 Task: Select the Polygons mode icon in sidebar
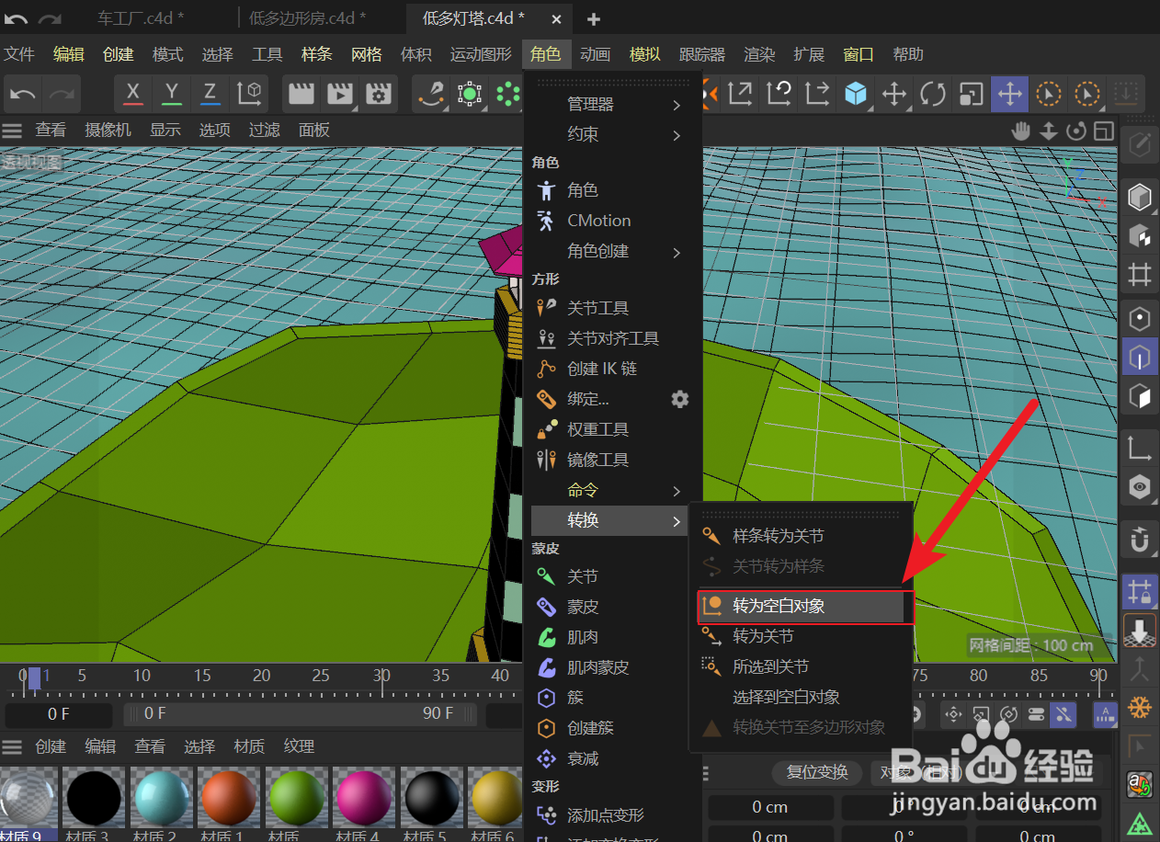pyautogui.click(x=1140, y=396)
